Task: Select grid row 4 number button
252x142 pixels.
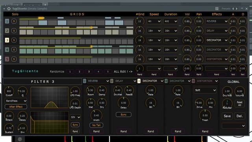Action: [7, 50]
